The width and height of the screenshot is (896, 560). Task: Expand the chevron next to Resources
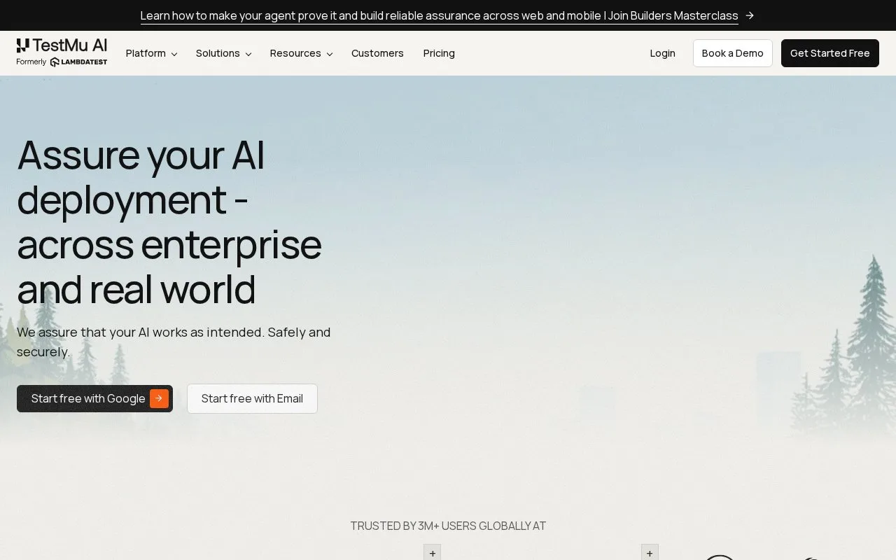click(329, 54)
